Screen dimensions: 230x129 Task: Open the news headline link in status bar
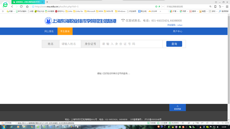point(46,123)
